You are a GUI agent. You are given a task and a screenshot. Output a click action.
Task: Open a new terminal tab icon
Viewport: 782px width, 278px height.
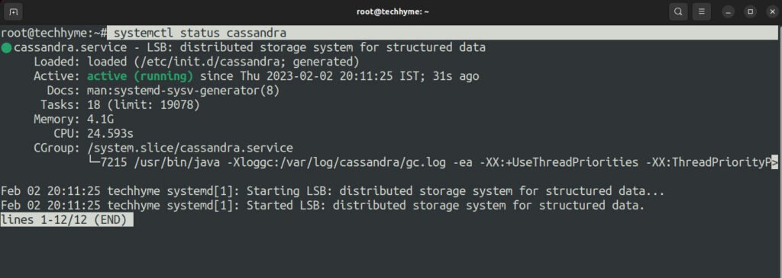coord(14,11)
